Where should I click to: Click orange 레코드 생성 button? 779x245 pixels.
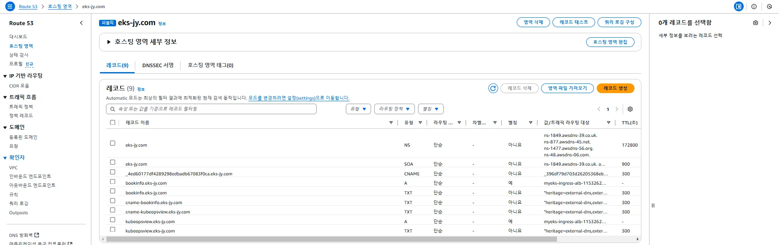(615, 88)
